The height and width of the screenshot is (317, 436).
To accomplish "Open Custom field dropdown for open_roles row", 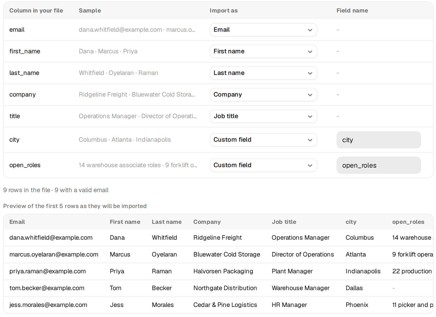I will [x=263, y=165].
